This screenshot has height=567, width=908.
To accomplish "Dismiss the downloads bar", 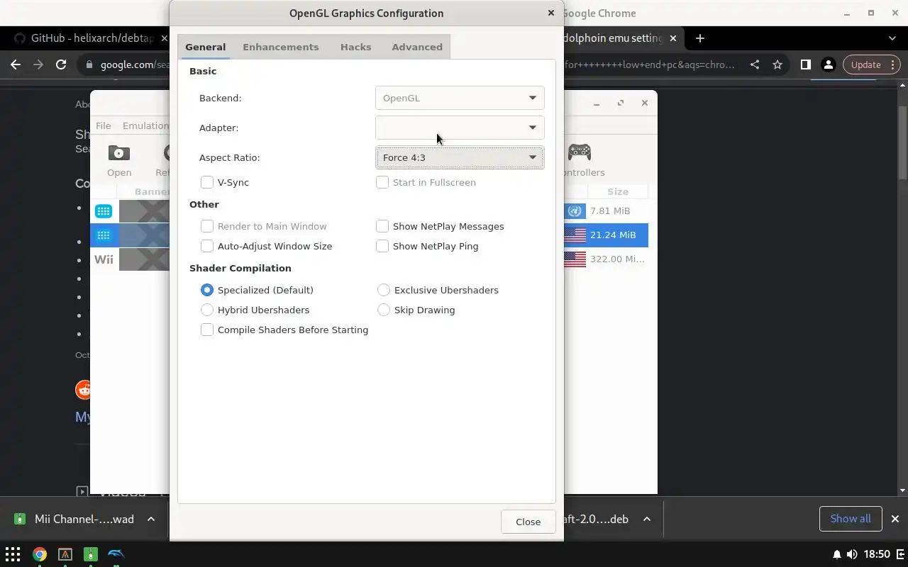I will tap(895, 519).
